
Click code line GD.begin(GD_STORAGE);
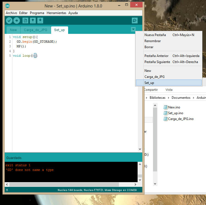(x=37, y=42)
